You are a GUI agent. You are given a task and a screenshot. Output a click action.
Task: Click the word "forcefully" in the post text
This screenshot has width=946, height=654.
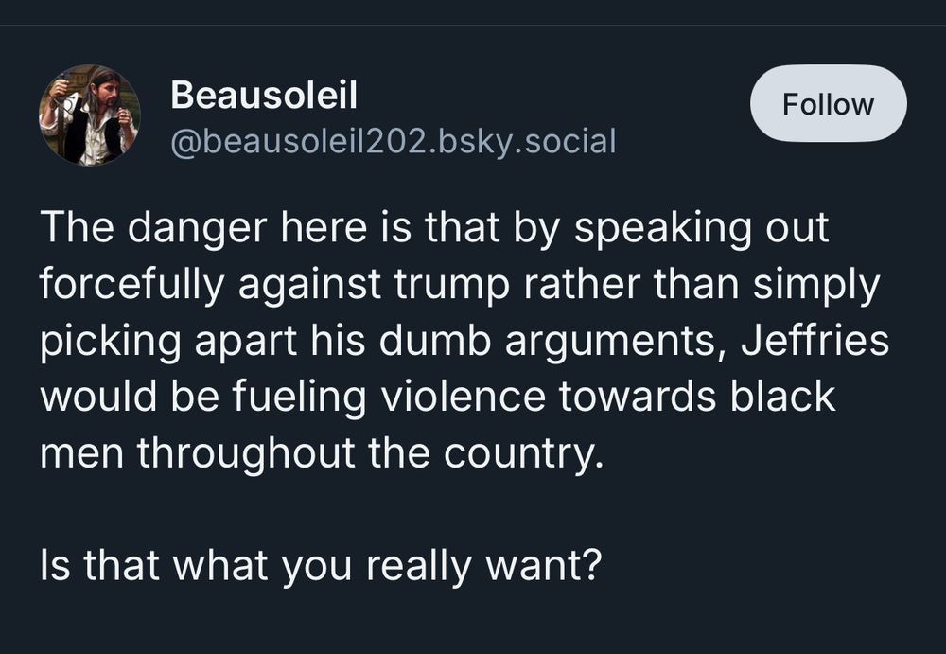131,285
